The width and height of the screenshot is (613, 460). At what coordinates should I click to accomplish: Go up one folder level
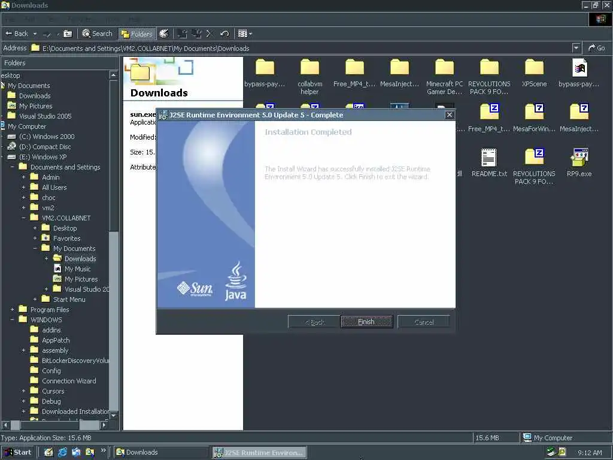(x=68, y=34)
